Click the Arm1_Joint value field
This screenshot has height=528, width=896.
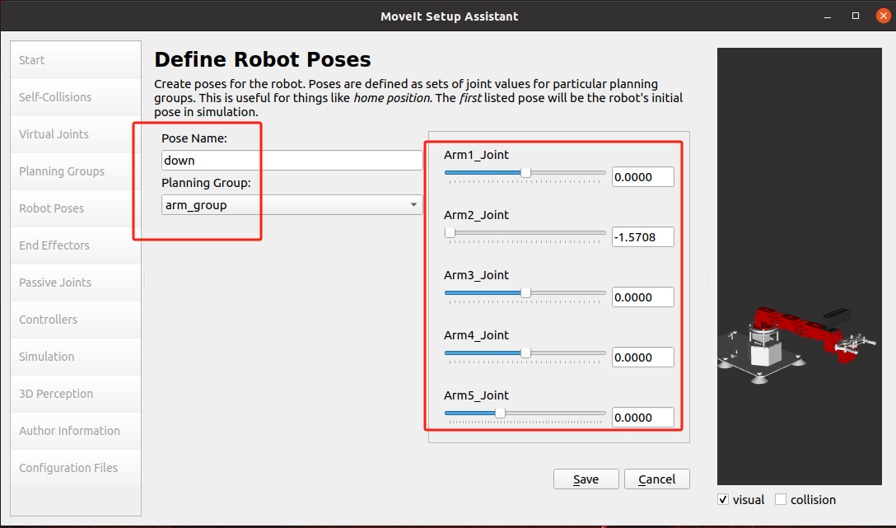[643, 177]
